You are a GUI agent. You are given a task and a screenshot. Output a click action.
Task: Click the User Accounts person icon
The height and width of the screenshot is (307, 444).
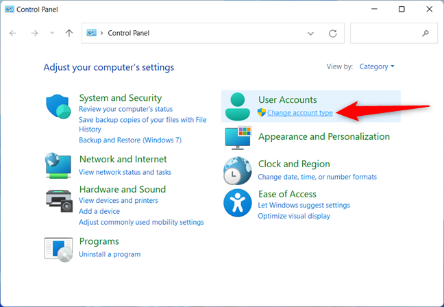(x=238, y=106)
